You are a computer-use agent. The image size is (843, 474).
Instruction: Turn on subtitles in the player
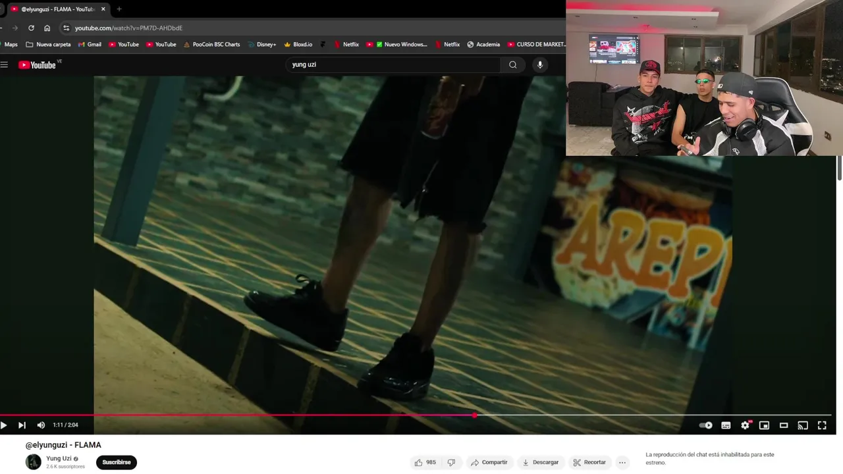coord(726,425)
